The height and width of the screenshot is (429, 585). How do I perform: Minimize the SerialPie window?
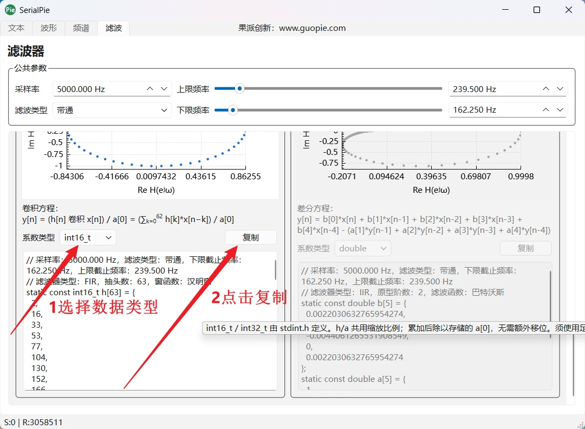tap(505, 10)
